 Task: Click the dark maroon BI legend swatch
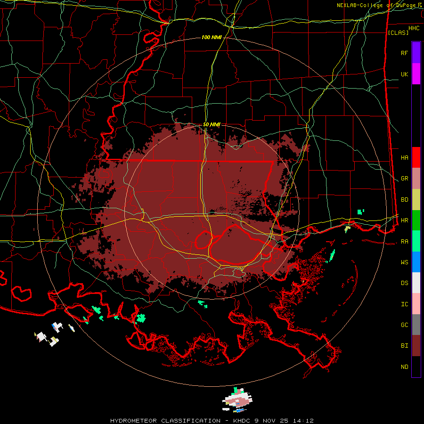tap(416, 346)
